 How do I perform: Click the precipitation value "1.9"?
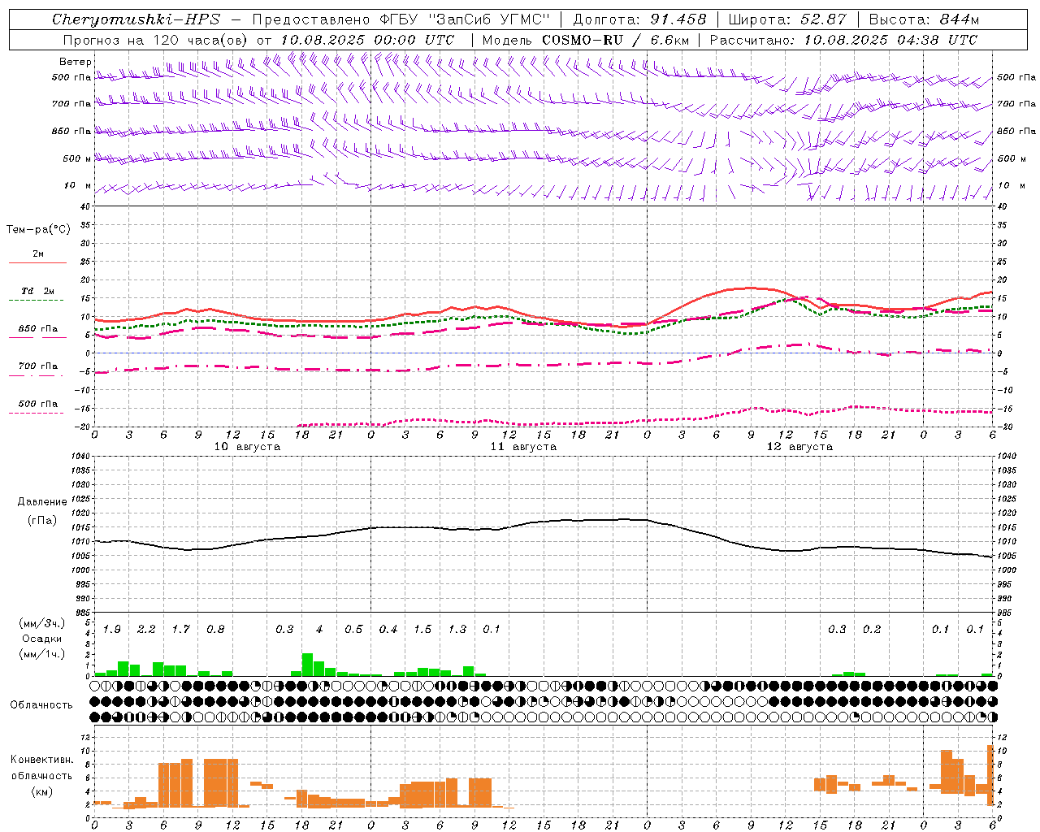tap(112, 629)
